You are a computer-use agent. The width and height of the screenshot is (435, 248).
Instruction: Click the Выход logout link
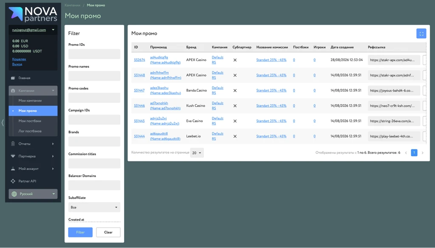point(17,64)
